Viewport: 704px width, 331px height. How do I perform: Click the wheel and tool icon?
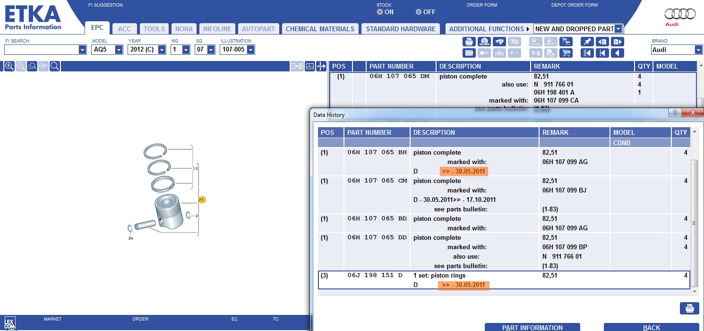[x=484, y=42]
